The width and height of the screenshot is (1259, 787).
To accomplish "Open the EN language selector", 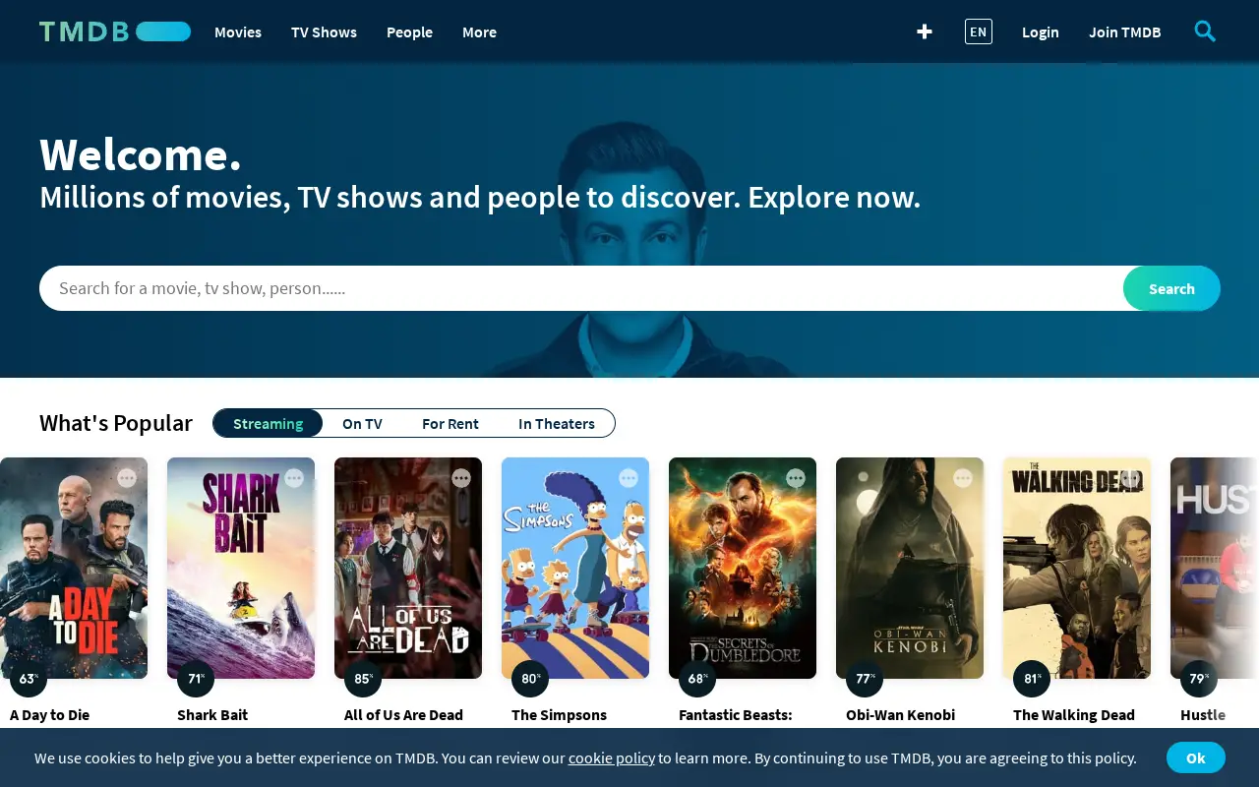I will pos(979,31).
